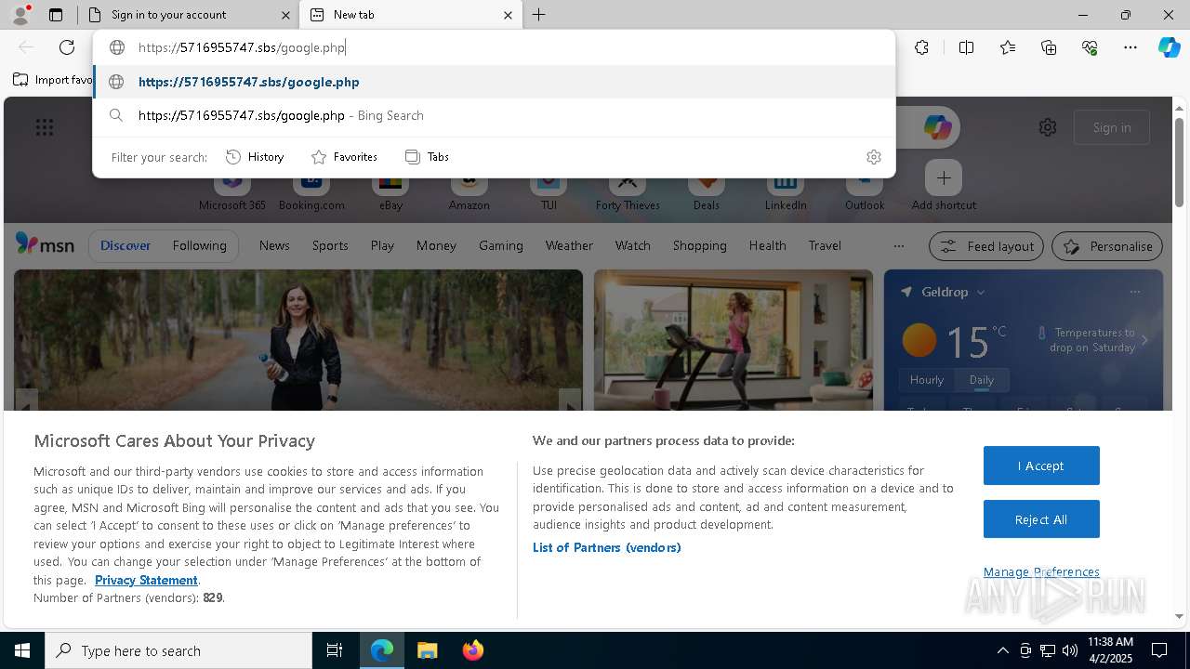This screenshot has width=1190, height=669.
Task: Switch weather to Daily view
Action: click(981, 379)
